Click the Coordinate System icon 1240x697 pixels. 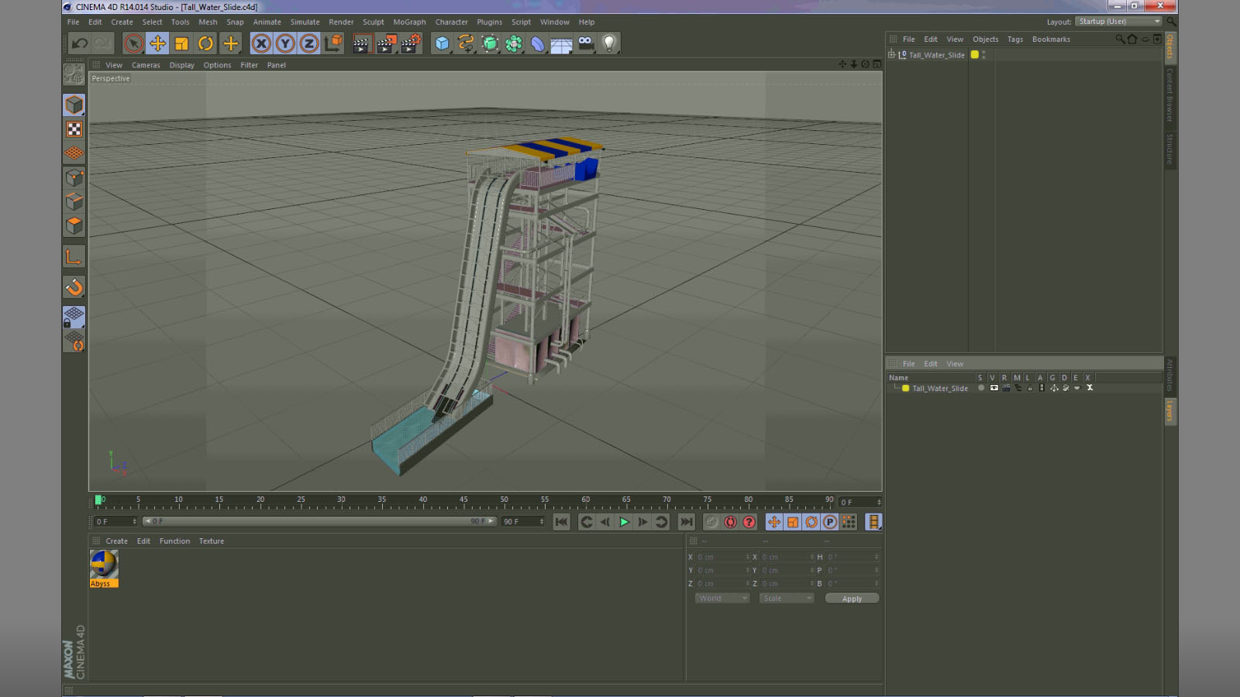(x=333, y=43)
